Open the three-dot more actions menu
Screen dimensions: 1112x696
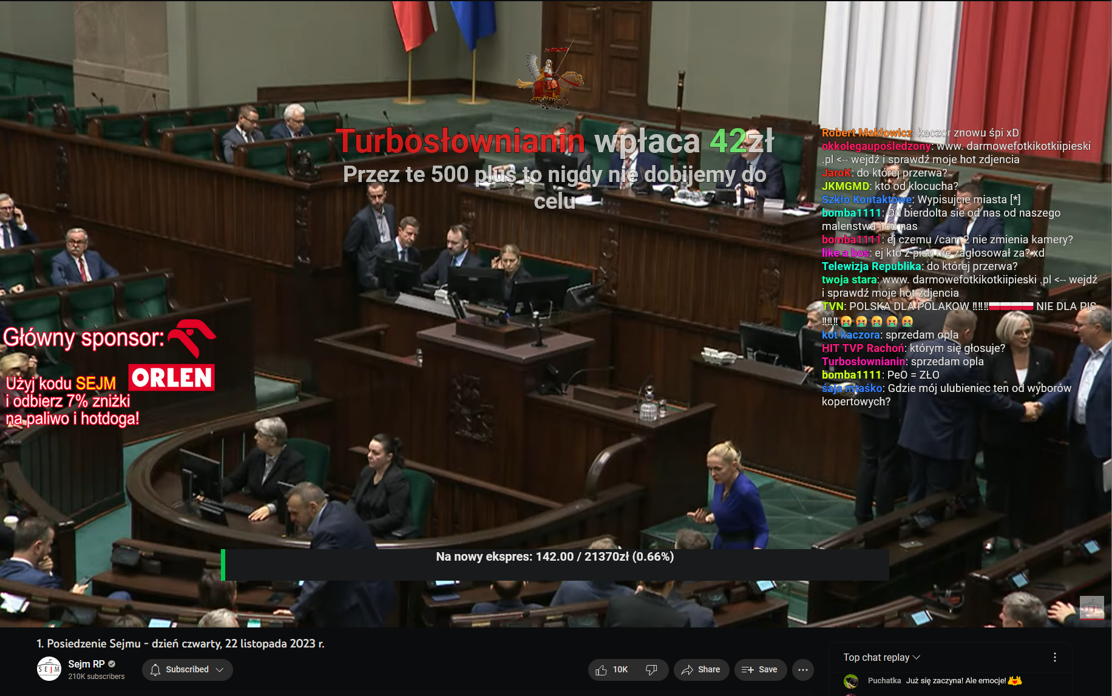[x=803, y=669]
